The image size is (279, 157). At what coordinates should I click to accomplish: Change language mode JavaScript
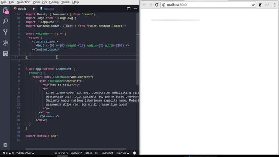coord(107,153)
